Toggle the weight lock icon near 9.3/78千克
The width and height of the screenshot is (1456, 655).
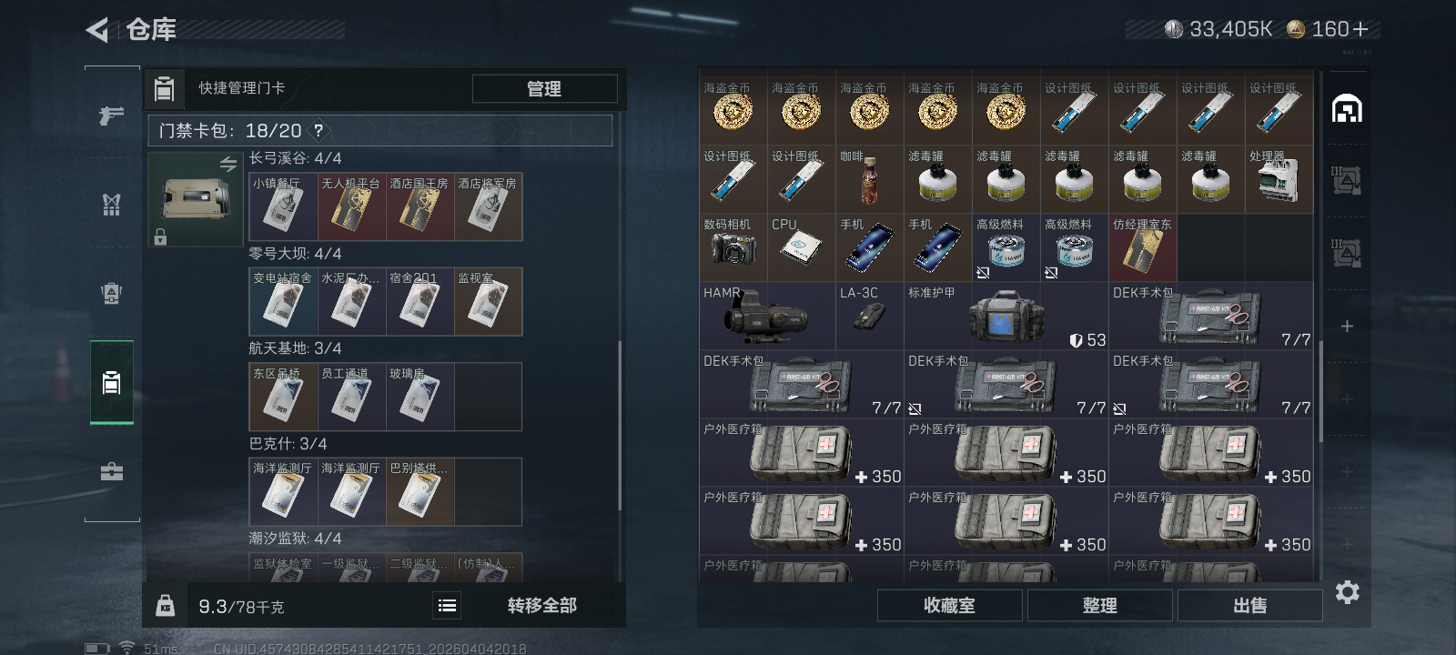166,606
